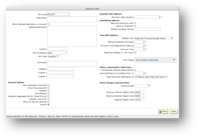Click the Location input field
The height and width of the screenshot is (135, 200).
point(57,49)
